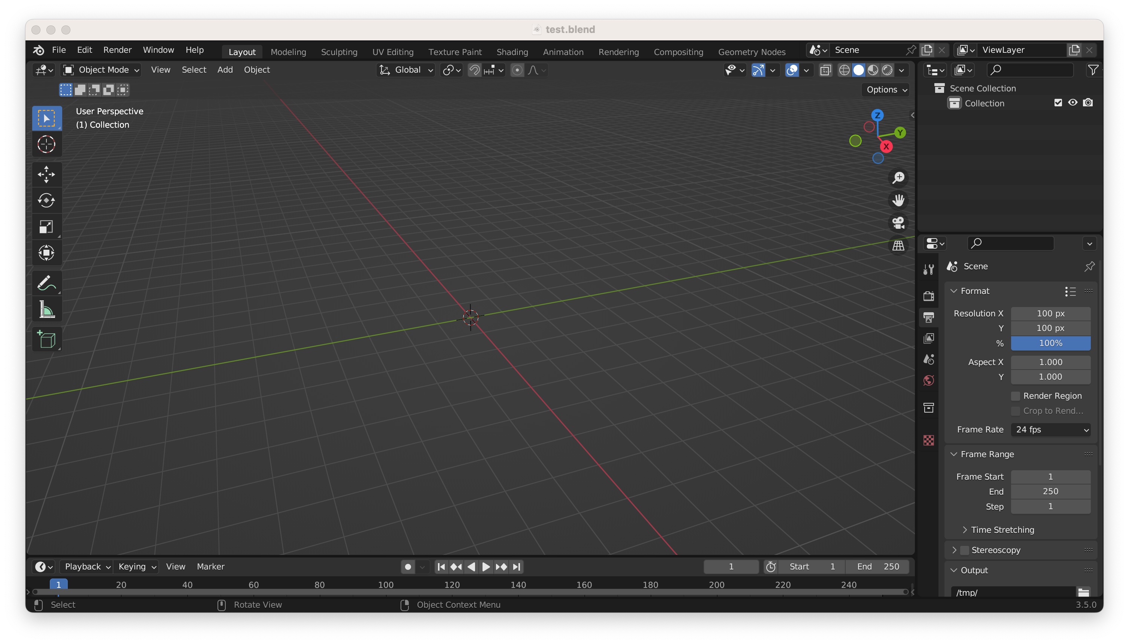
Task: Click the blue Z axis gizmo
Action: [x=877, y=115]
